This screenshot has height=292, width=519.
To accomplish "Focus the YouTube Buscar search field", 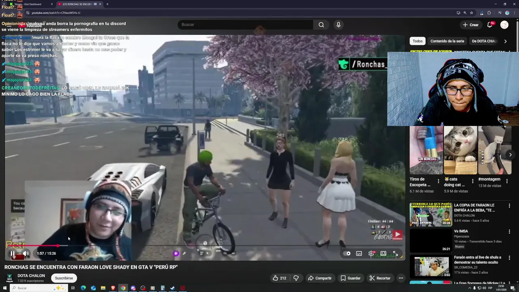I will [x=245, y=25].
